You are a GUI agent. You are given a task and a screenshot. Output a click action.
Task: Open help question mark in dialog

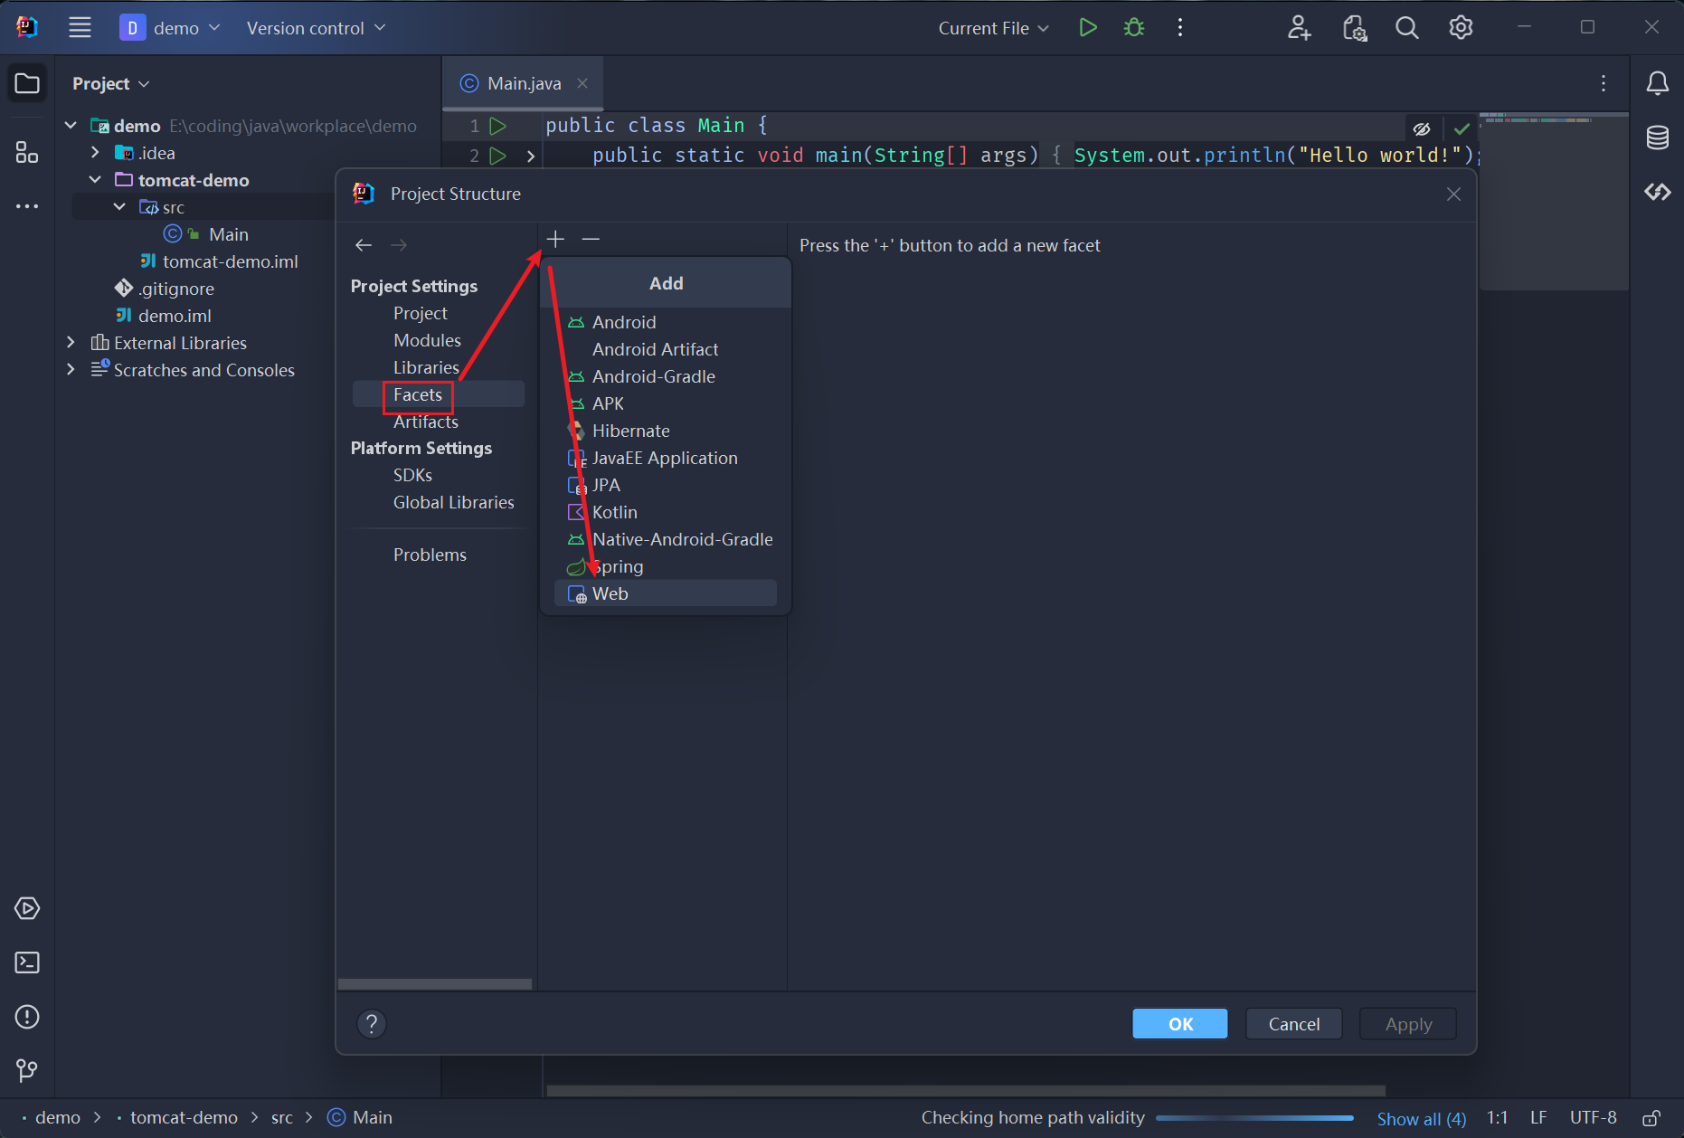(x=371, y=1024)
